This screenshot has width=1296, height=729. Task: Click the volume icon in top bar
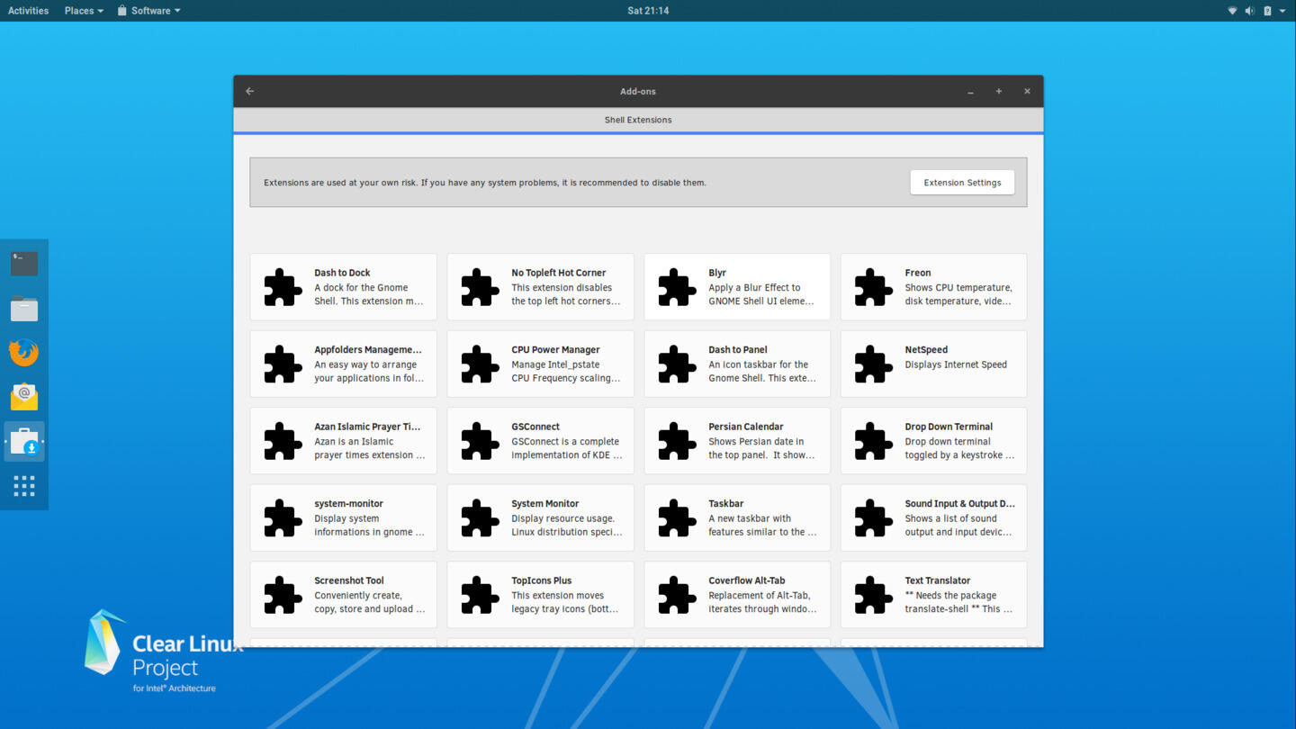(1249, 11)
